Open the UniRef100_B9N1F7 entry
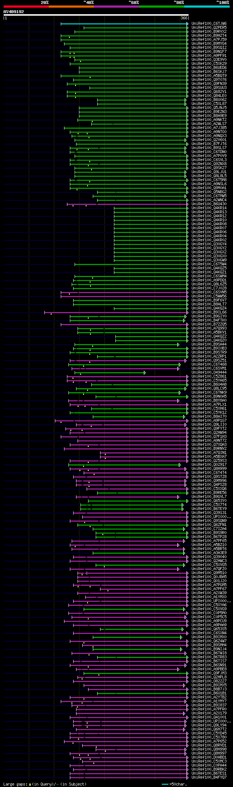Screen dimensions: 233x787 coord(209,52)
